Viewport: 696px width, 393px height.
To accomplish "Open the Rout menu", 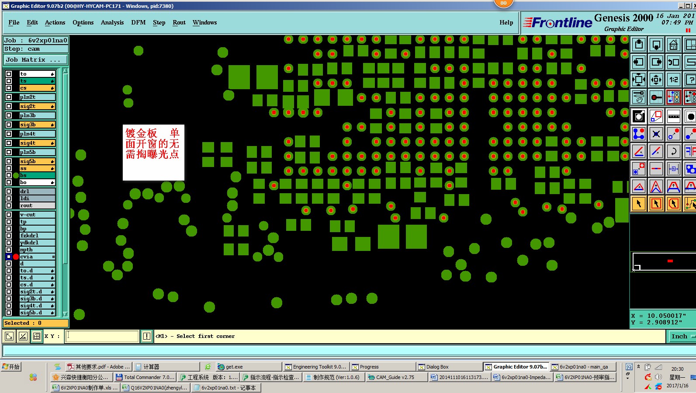I will [x=179, y=22].
